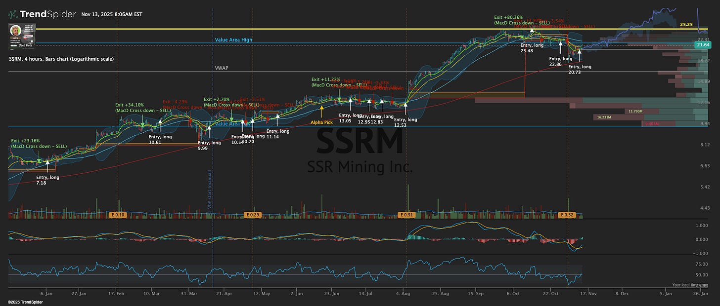Open the E 0.32 earnings marker
720x306 pixels.
(567, 215)
